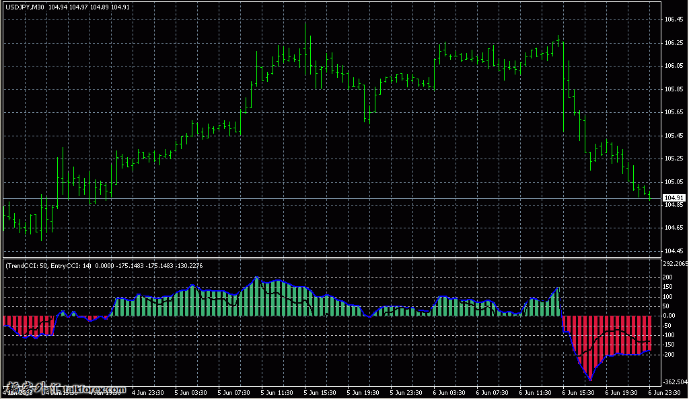
Task: Click the -50 level on indicator scale
Action: point(667,325)
